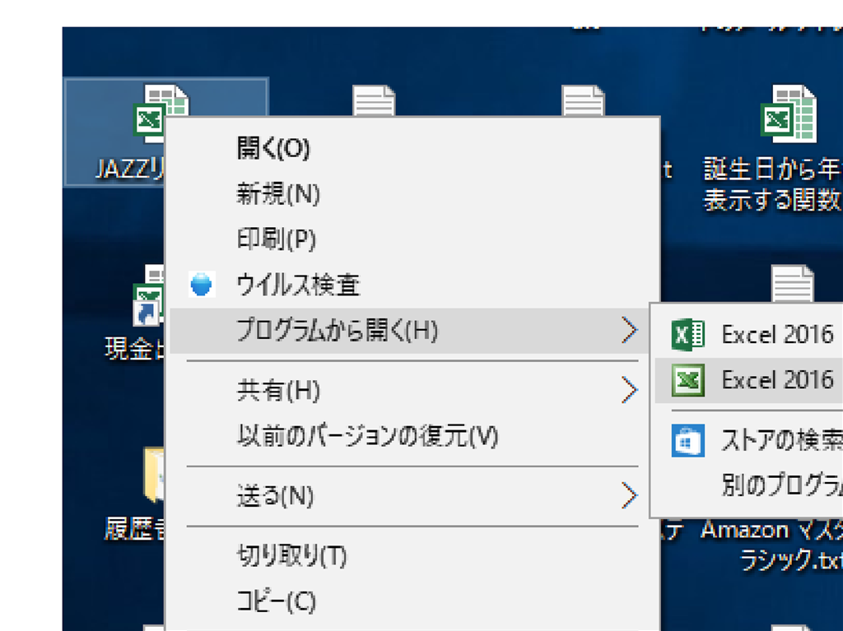
Task: Open with highlighted second Excel 2016 entry
Action: (749, 380)
